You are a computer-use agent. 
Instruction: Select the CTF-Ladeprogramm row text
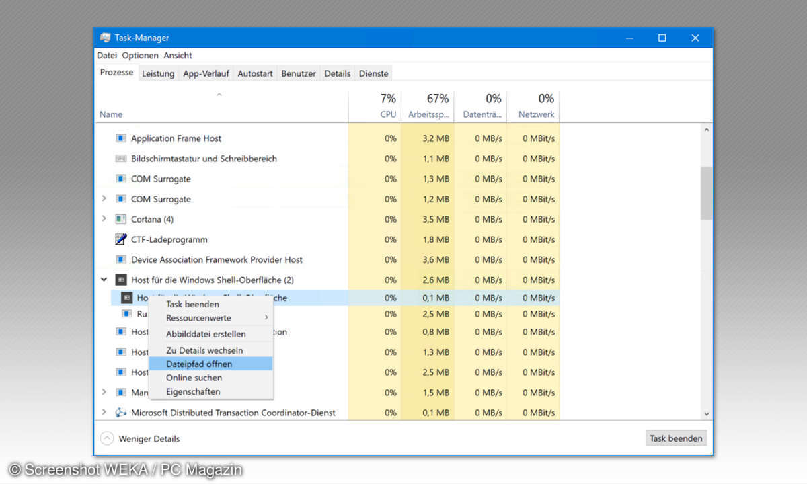point(169,239)
